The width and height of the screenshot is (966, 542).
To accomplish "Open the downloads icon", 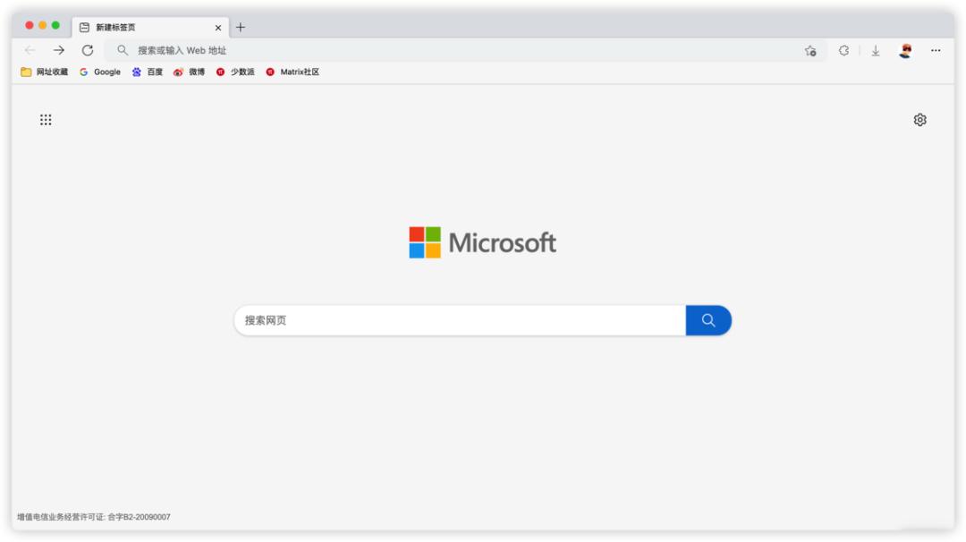I will point(876,51).
